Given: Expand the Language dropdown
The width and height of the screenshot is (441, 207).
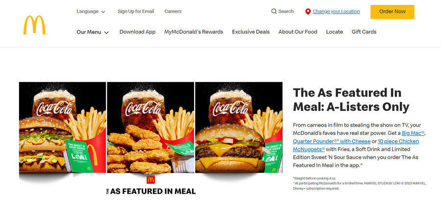Looking at the screenshot, I should (x=91, y=12).
